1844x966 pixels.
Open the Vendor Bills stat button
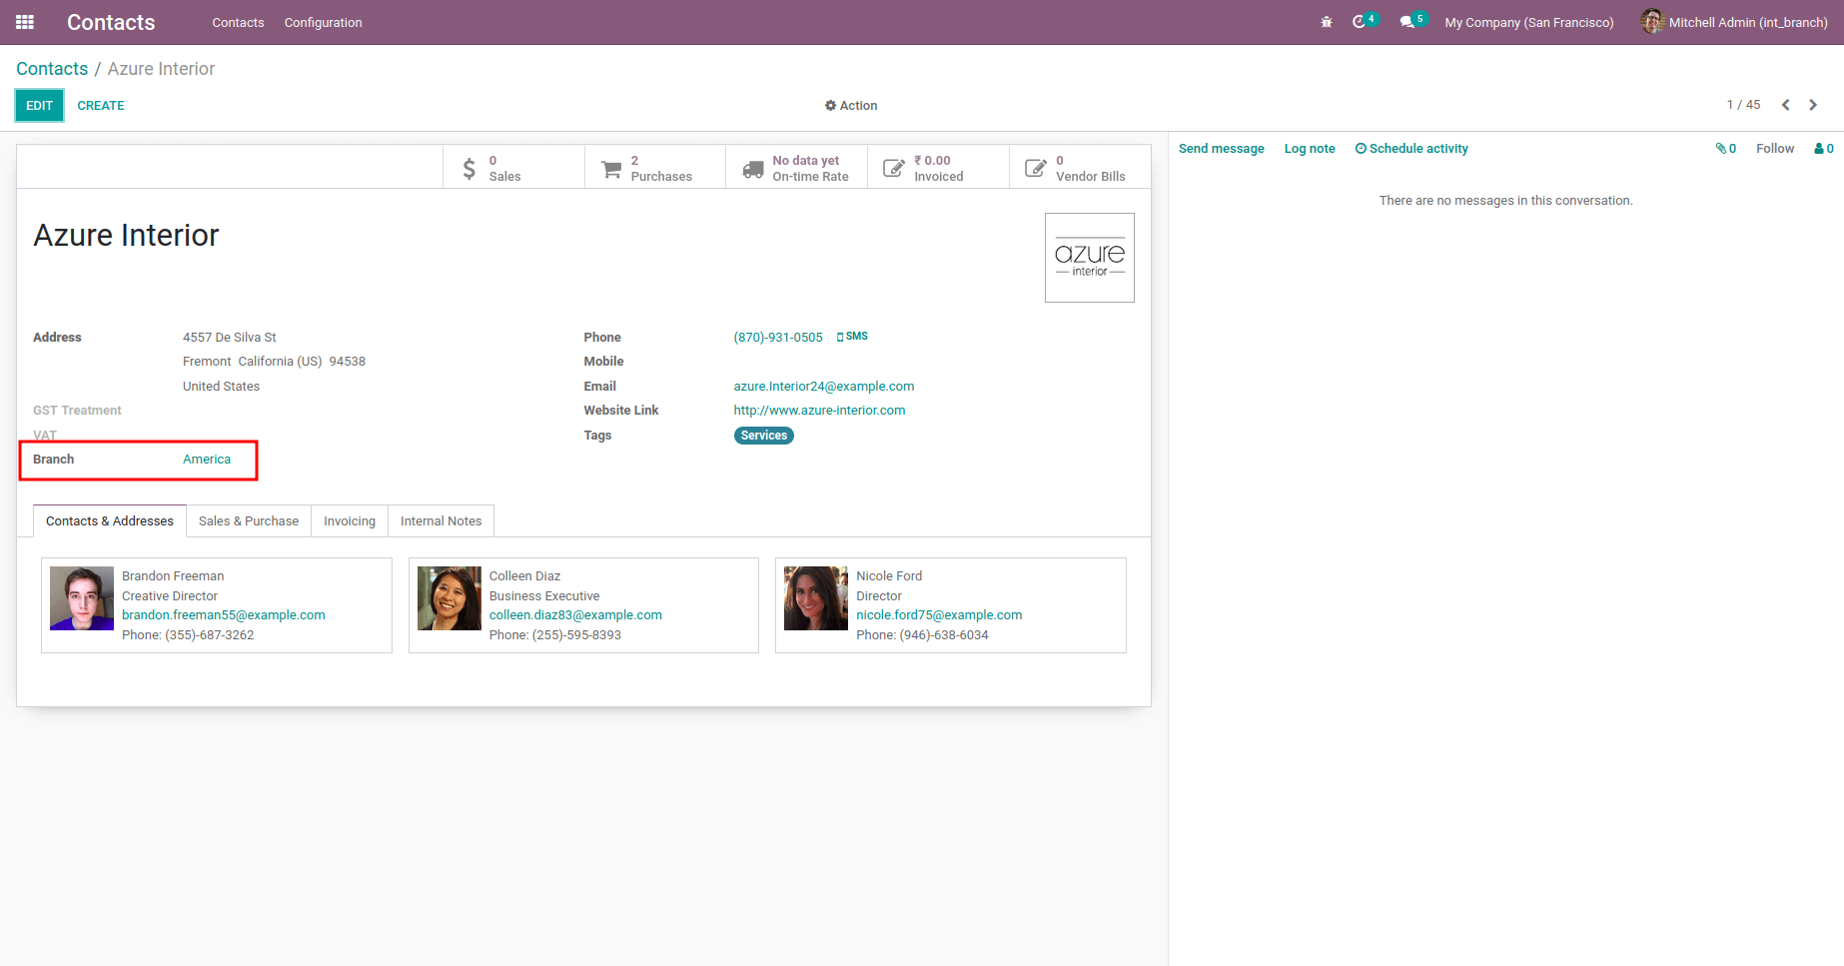[x=1079, y=168]
